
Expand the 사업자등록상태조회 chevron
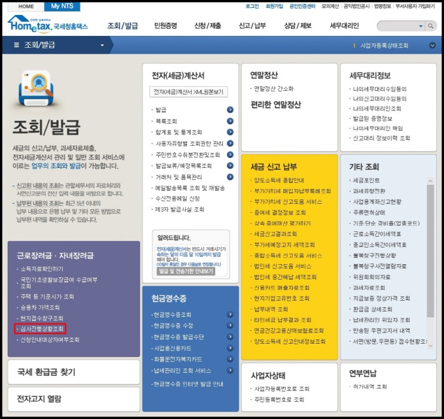[432, 45]
